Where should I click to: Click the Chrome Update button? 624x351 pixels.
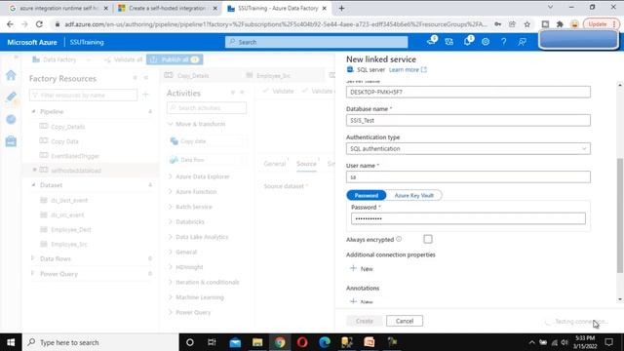click(x=600, y=24)
